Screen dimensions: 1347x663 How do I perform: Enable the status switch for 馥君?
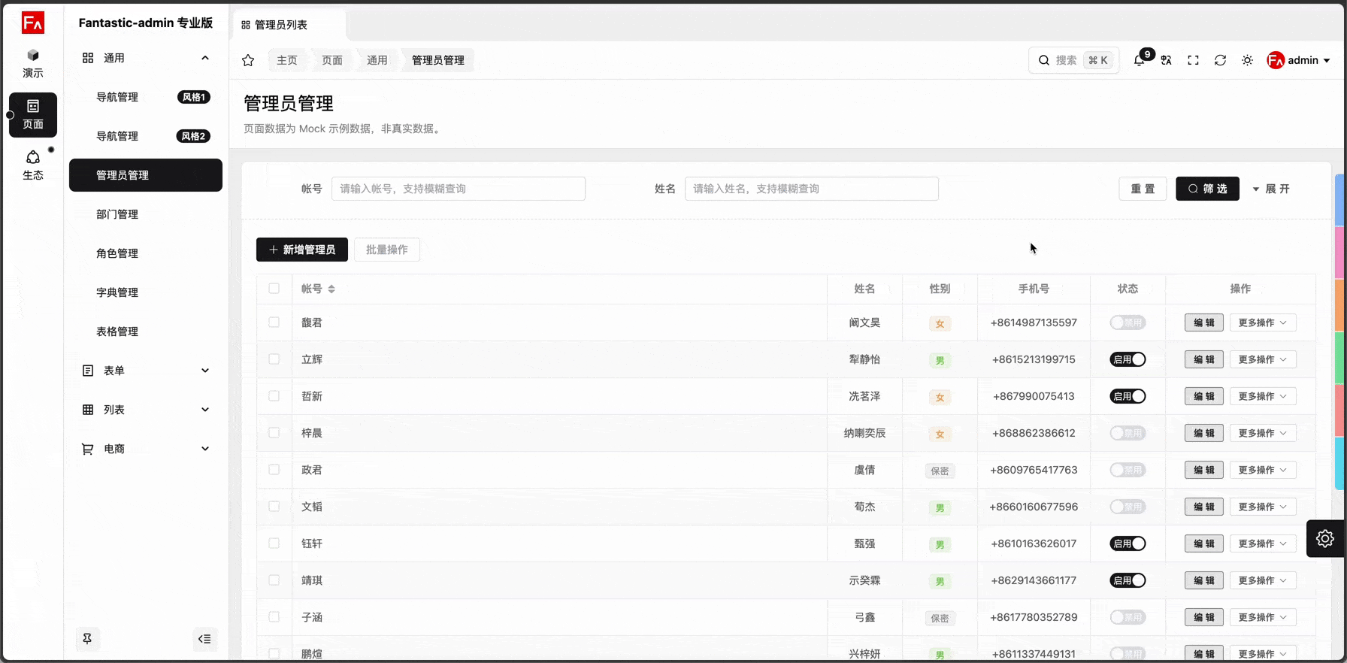[1128, 322]
